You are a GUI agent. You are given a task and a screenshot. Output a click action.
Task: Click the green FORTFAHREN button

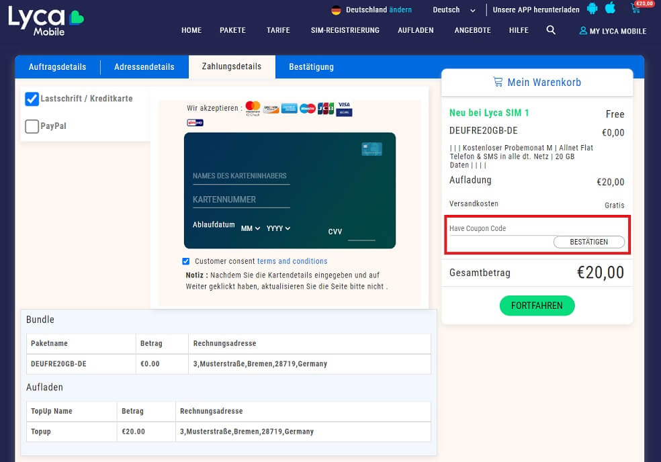(x=537, y=306)
